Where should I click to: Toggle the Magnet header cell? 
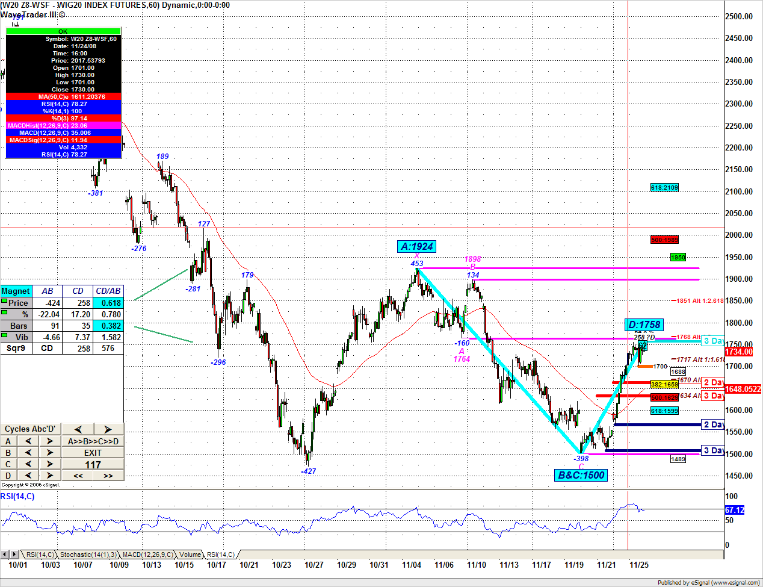(16, 291)
